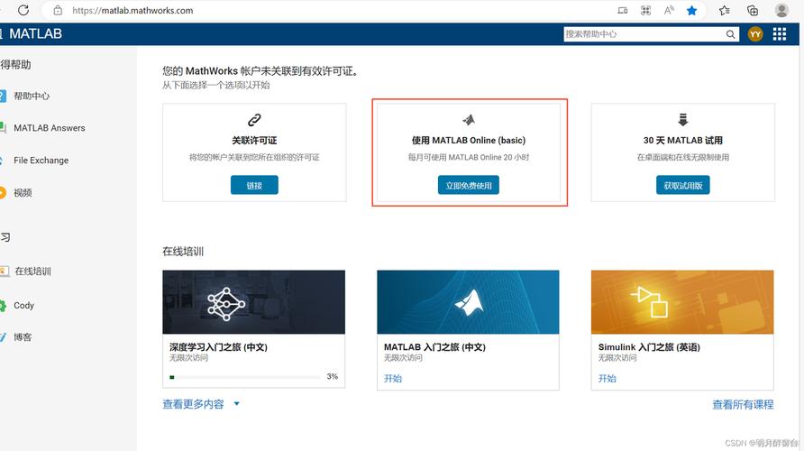The height and width of the screenshot is (451, 804).
Task: Click the blue favorites star icon
Action: point(691,10)
